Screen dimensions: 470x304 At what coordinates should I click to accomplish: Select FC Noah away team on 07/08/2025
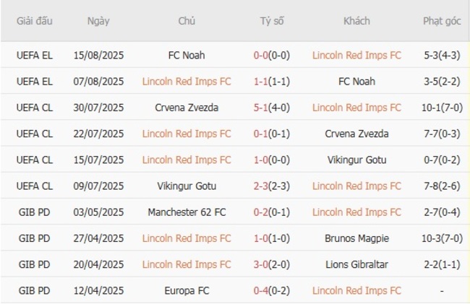click(x=356, y=82)
